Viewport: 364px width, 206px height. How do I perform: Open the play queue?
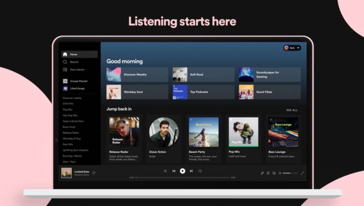(268, 173)
